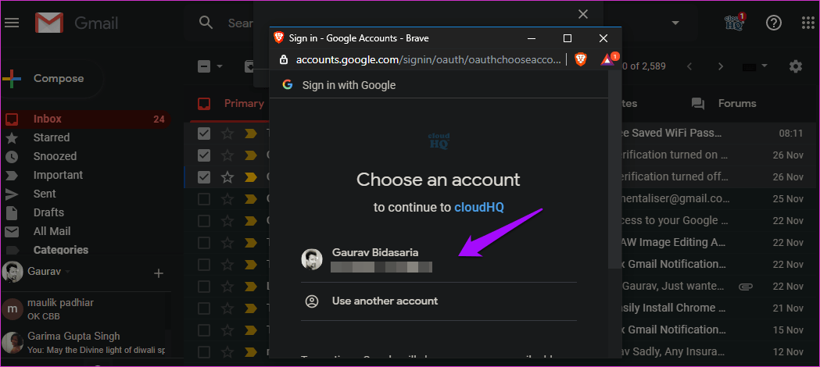Uncheck the 08:11 email checkbox
The width and height of the screenshot is (820, 367).
point(204,134)
